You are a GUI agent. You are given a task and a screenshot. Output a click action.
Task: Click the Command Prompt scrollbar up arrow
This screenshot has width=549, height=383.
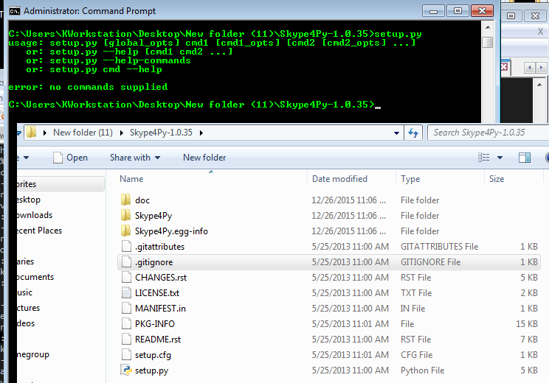pyautogui.click(x=488, y=27)
